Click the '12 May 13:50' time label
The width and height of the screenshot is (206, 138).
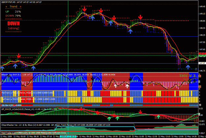[177, 137]
